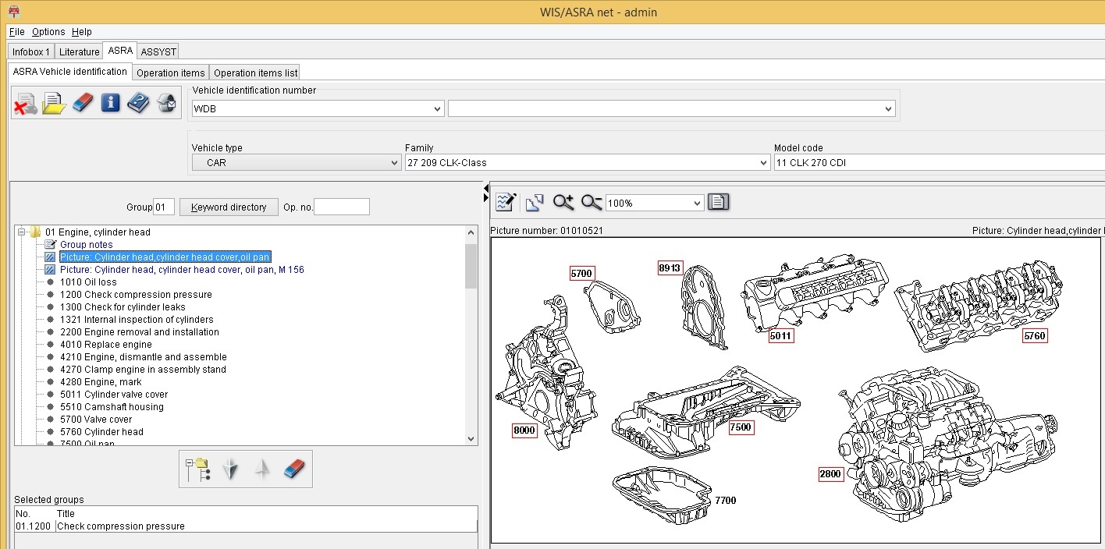
Task: Click the 8913 label in the picture
Action: point(670,267)
